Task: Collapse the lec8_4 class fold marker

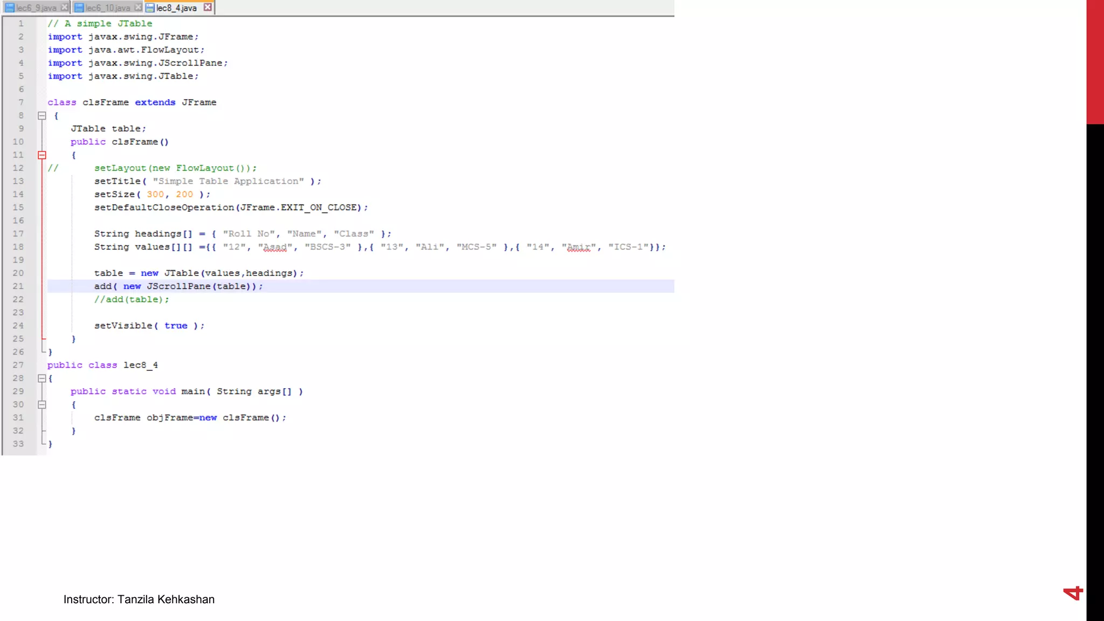Action: (x=42, y=378)
